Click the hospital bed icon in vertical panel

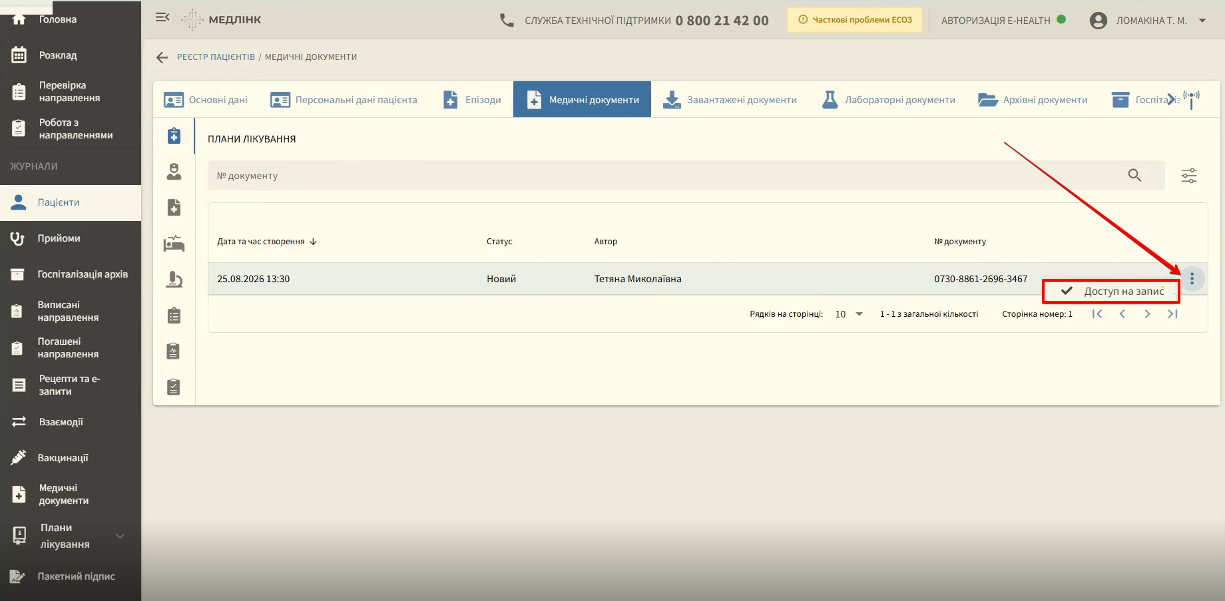174,244
